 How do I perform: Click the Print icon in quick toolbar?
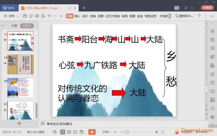pyautogui.click(x=37, y=16)
